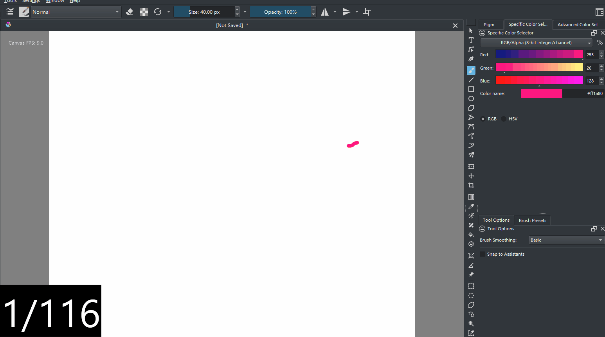Select the Freehand Brush tool
This screenshot has height=337, width=605.
471,70
